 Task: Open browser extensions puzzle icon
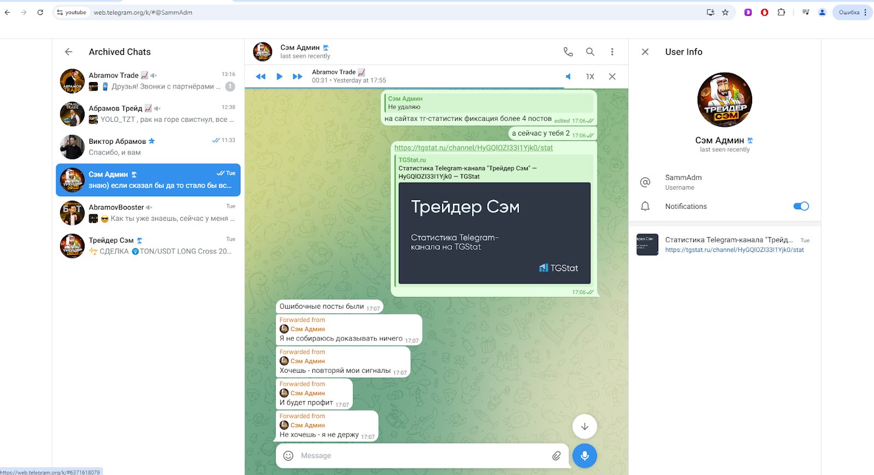[x=781, y=12]
